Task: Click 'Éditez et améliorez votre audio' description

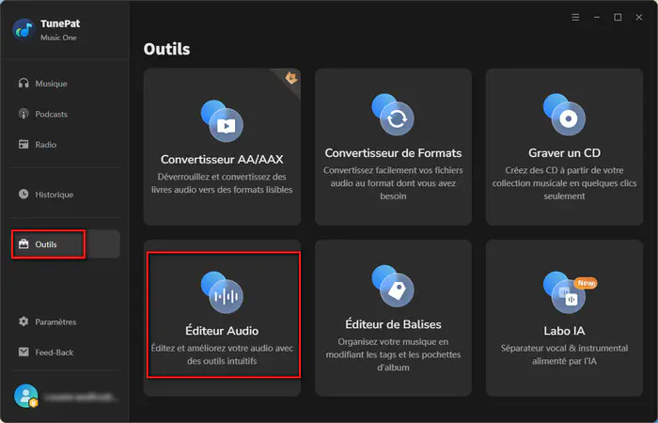Action: click(222, 354)
